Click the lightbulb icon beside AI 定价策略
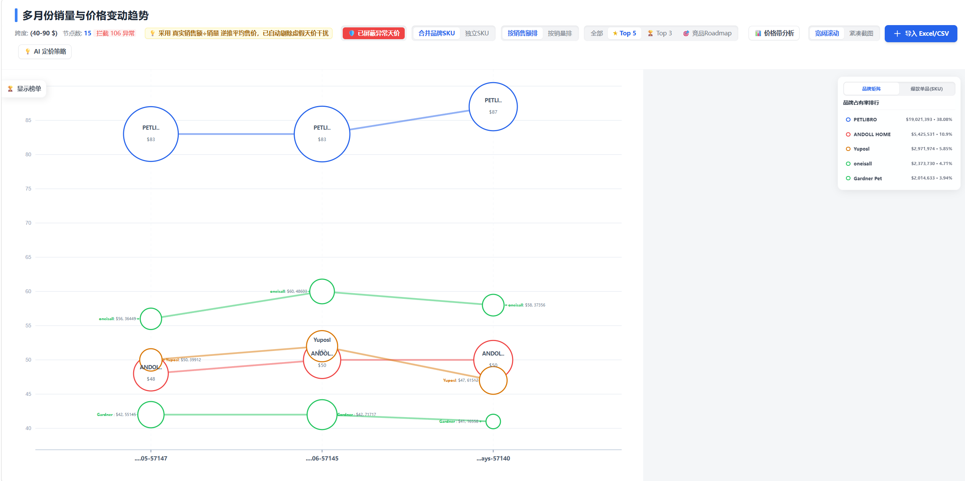 click(28, 51)
